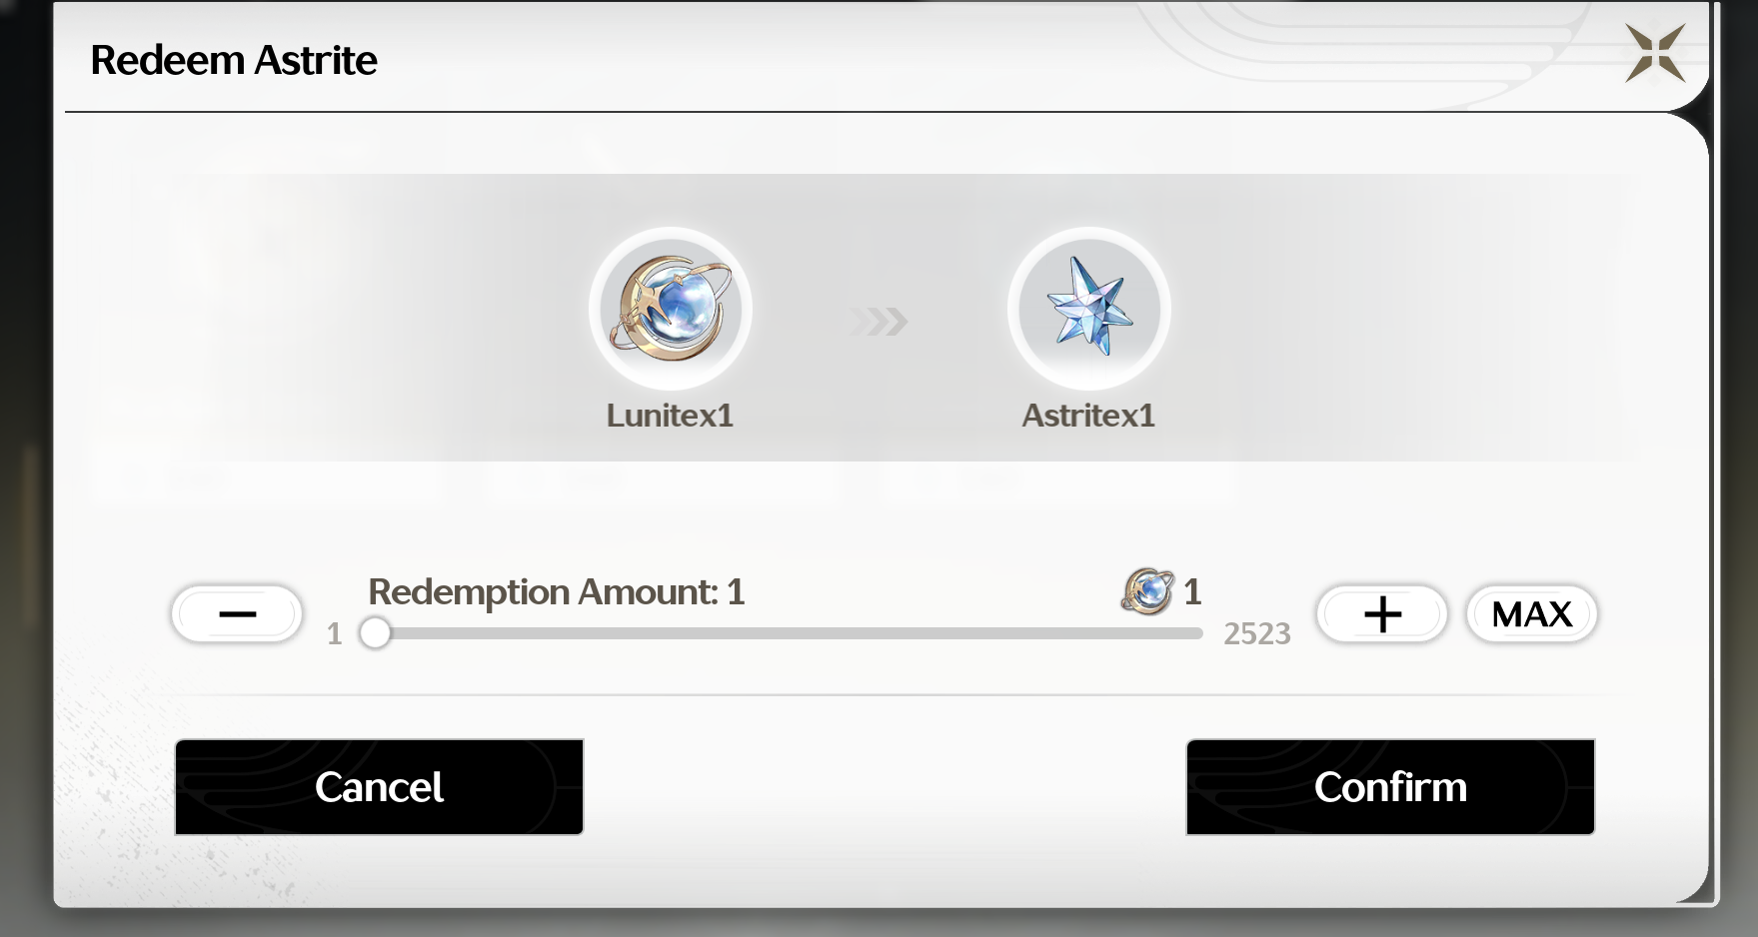Click the Redeem Astrite title text
This screenshot has width=1758, height=937.
click(x=234, y=60)
